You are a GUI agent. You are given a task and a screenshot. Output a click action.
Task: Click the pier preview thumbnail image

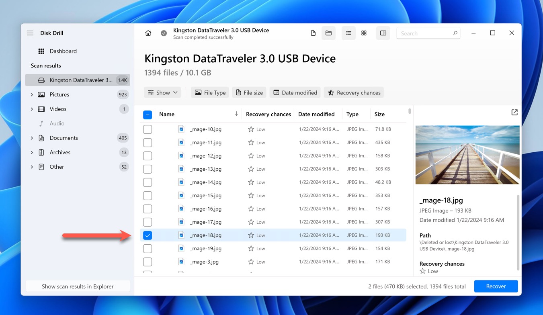(x=467, y=155)
